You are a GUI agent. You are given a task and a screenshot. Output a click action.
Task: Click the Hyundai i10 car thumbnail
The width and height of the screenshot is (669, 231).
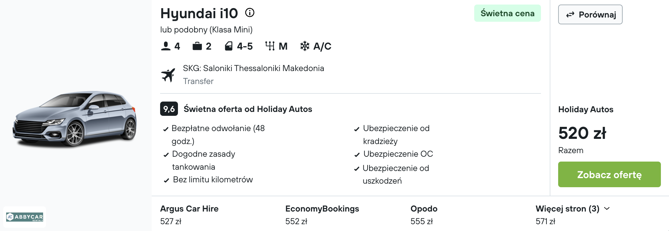coord(75,119)
